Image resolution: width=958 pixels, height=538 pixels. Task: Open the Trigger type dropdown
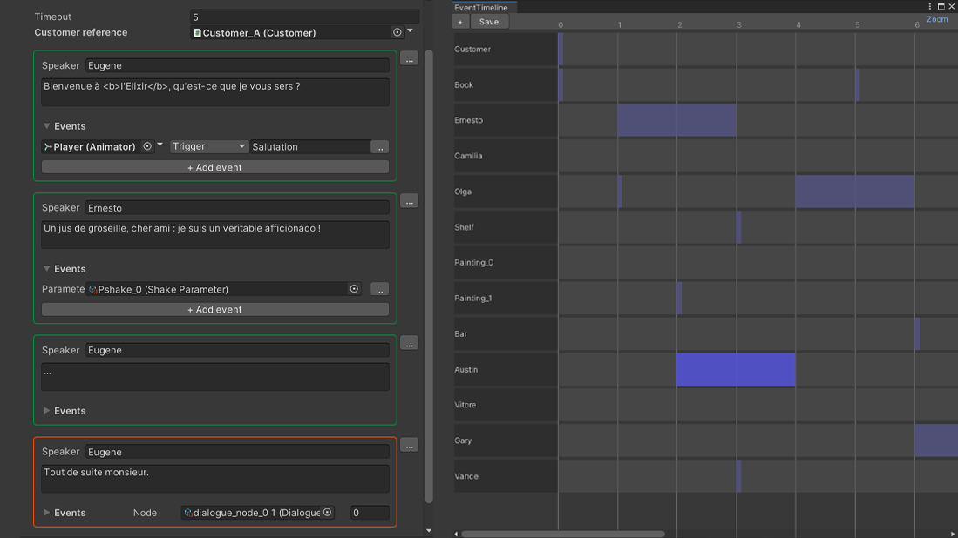point(208,146)
